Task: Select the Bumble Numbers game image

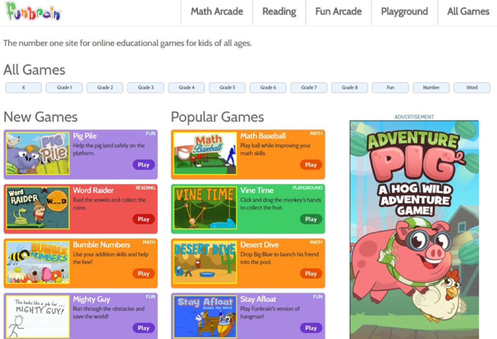Action: [x=38, y=262]
